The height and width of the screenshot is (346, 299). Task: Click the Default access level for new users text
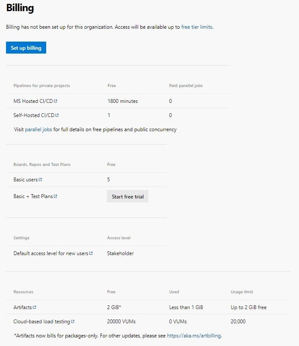50,253
